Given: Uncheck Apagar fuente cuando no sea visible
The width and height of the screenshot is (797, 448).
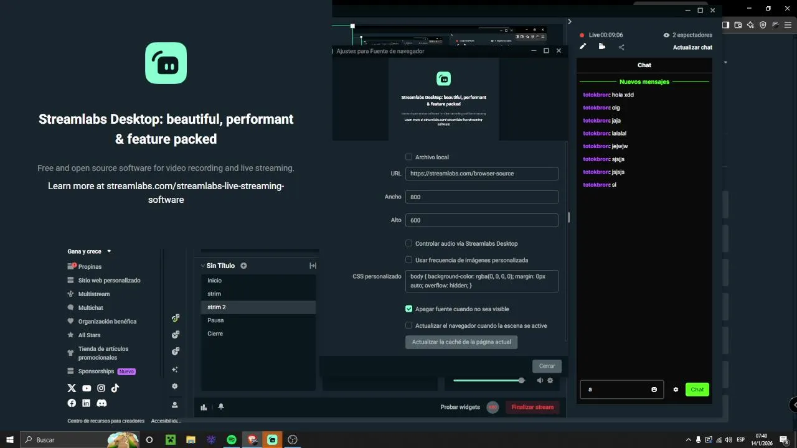Looking at the screenshot, I should point(408,309).
